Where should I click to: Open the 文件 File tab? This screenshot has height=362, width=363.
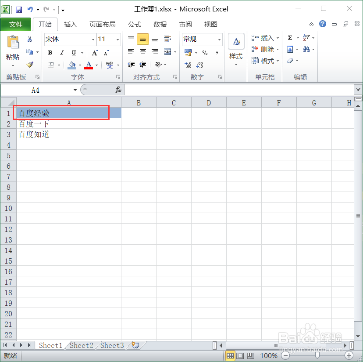16,24
